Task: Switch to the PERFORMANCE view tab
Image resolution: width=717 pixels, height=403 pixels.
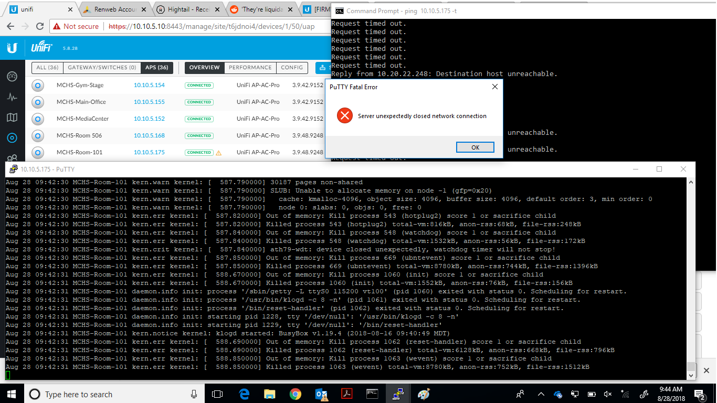Action: point(250,68)
